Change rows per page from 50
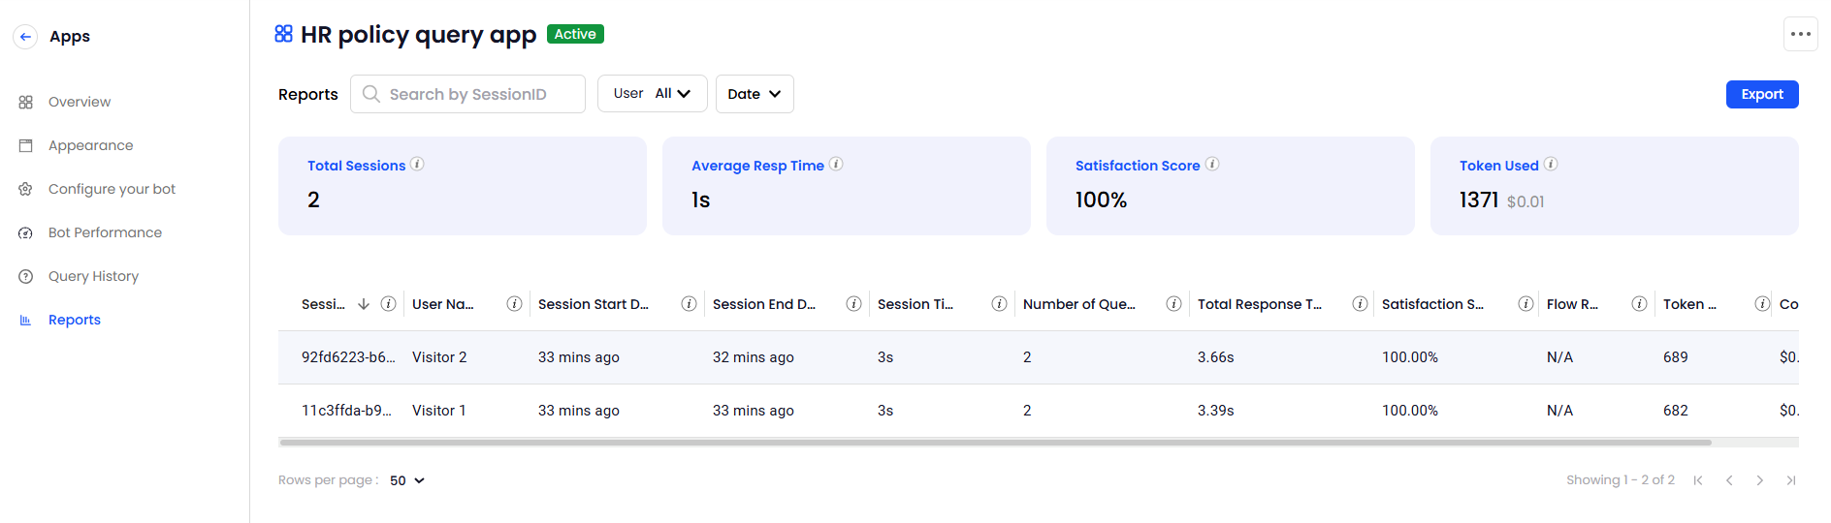The width and height of the screenshot is (1831, 523). (407, 480)
